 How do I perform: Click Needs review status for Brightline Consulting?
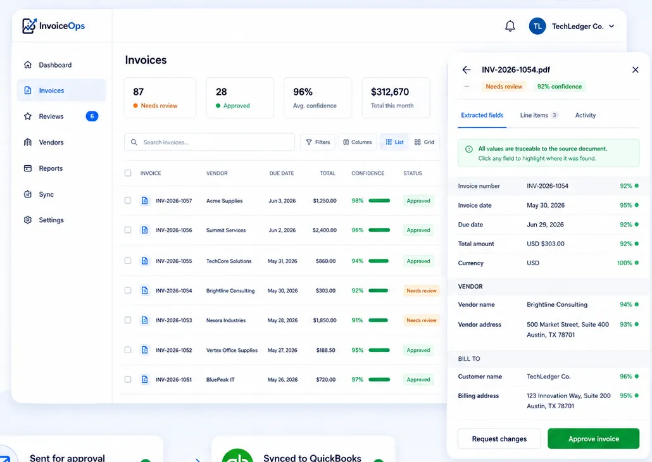[x=421, y=290]
